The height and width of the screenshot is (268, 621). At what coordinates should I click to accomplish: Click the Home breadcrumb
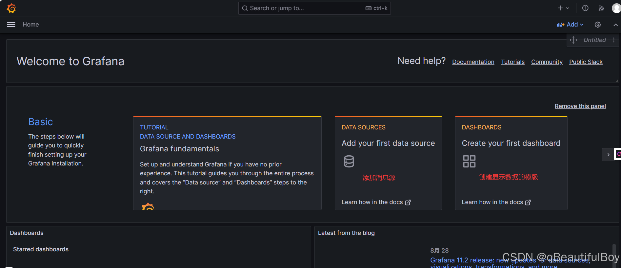[31, 25]
